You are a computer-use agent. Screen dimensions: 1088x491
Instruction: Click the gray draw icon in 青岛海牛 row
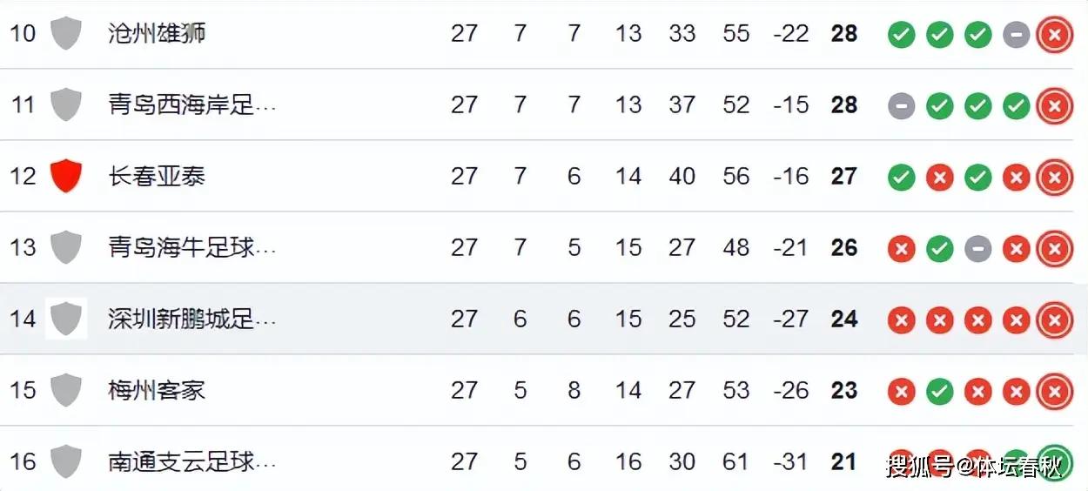[x=977, y=249]
